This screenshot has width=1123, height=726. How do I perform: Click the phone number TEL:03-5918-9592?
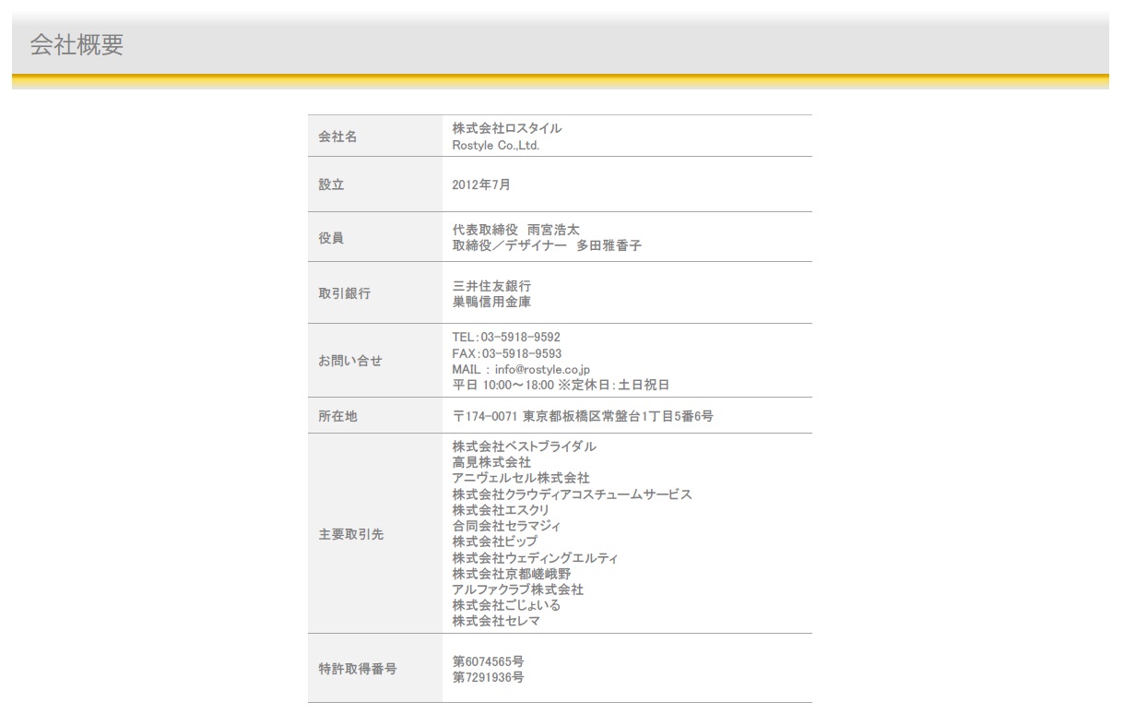pos(506,337)
